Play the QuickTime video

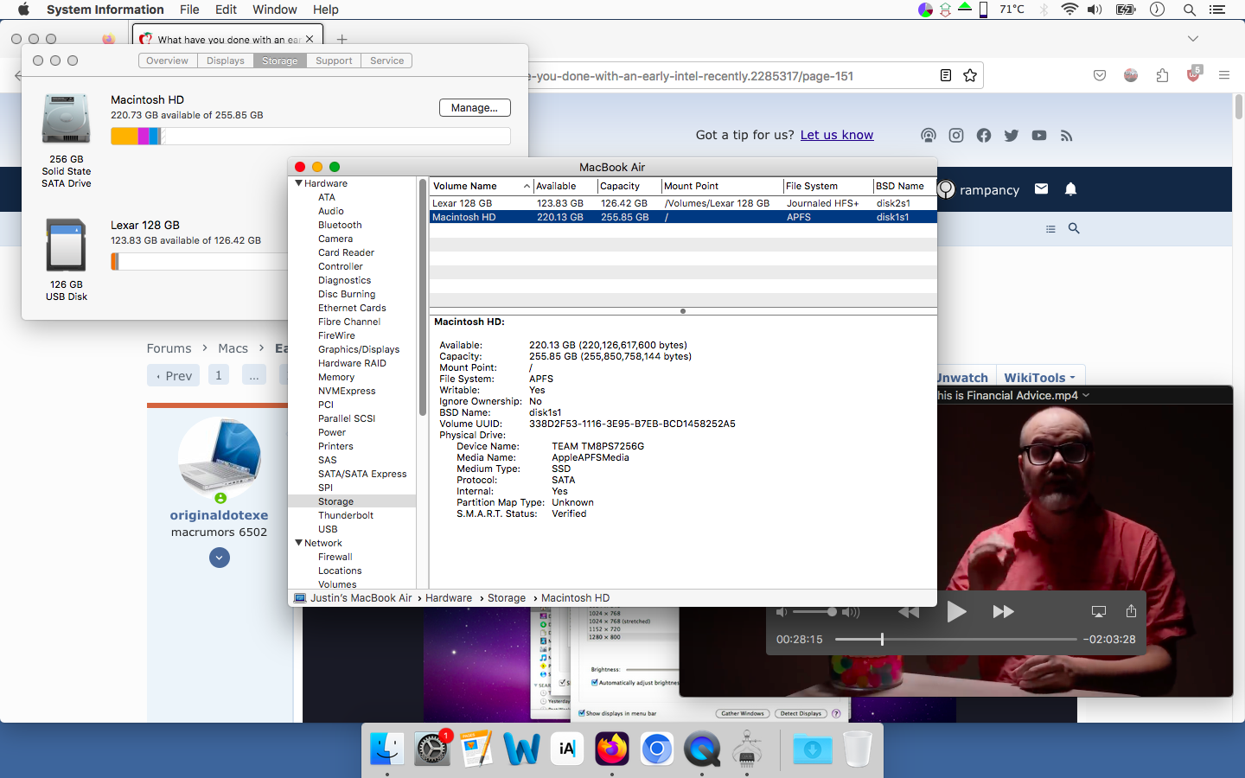pyautogui.click(x=956, y=611)
